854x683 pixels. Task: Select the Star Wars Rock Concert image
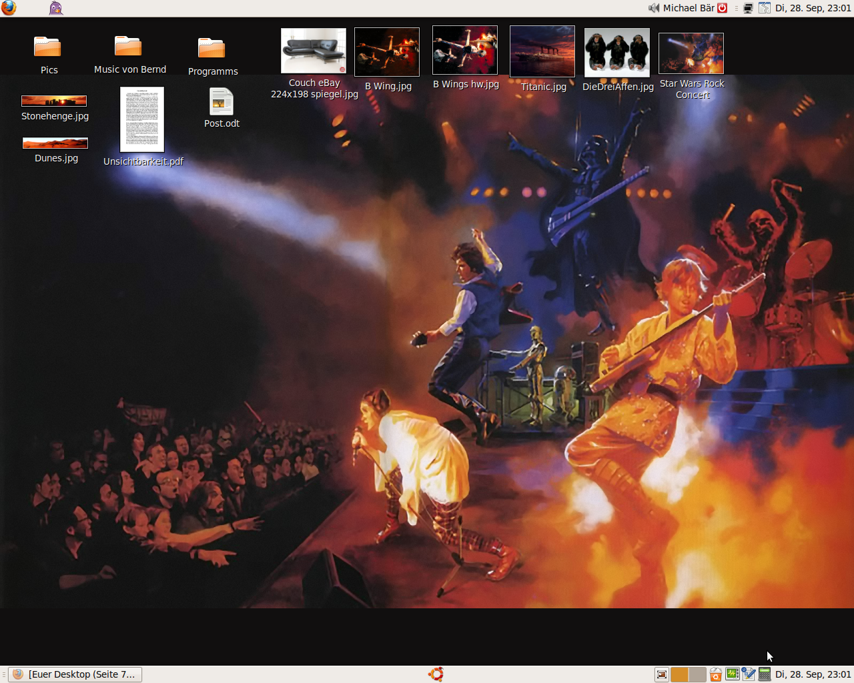[691, 53]
